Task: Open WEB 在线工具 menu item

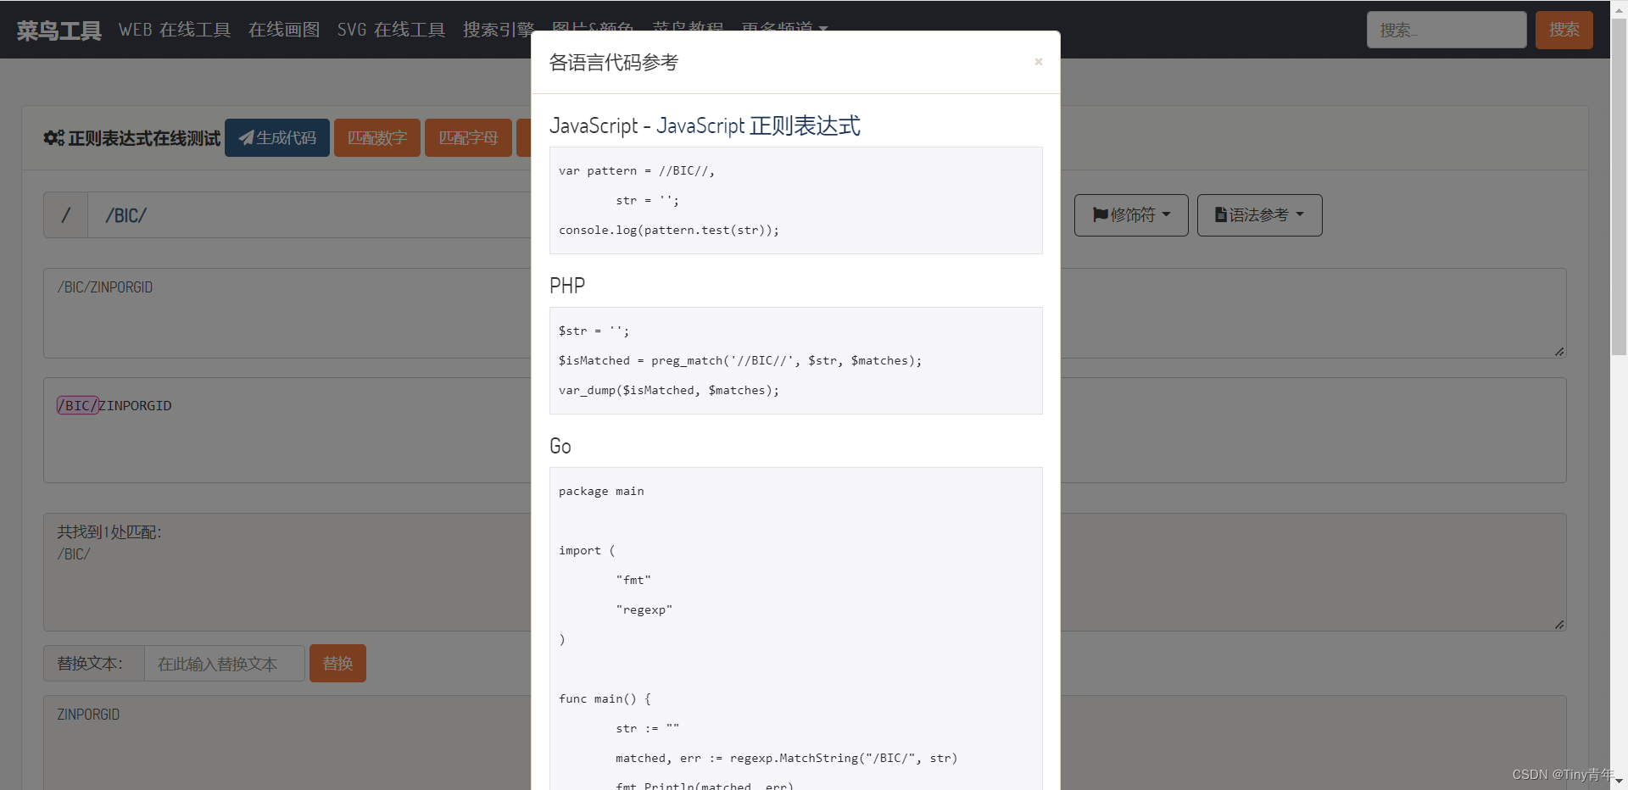Action: (175, 30)
